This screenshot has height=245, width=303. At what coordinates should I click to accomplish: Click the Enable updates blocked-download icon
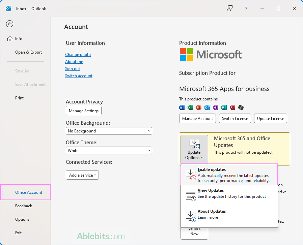[191, 175]
